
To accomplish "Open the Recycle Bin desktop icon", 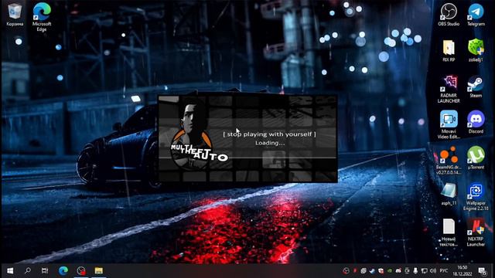I will pos(15,15).
